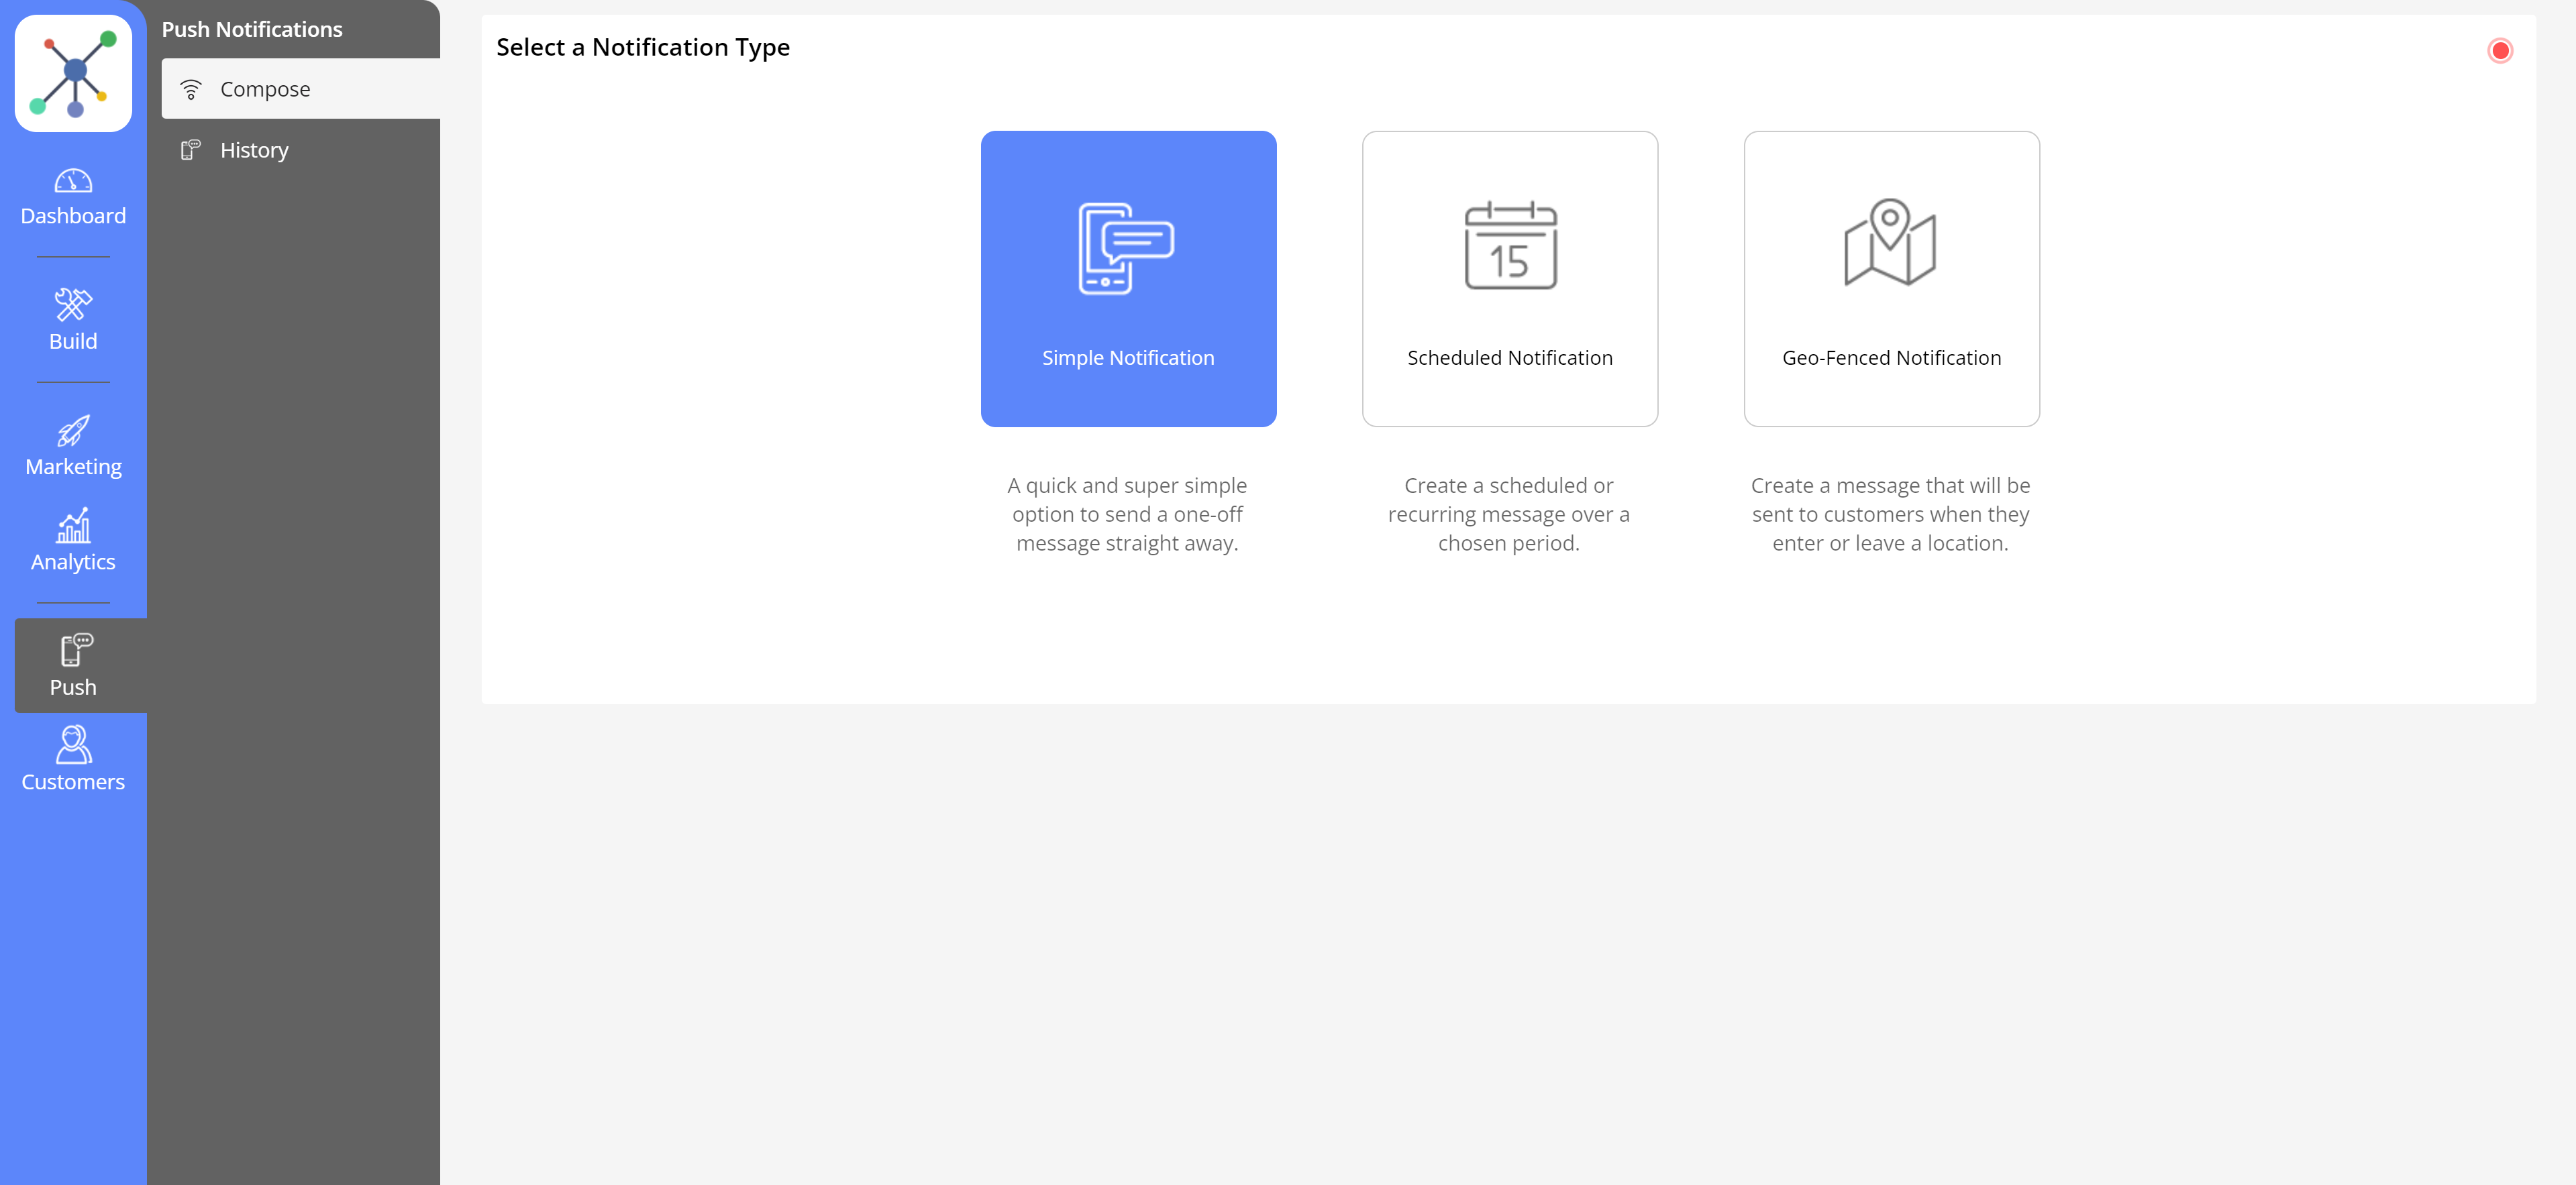Image resolution: width=2576 pixels, height=1185 pixels.
Task: Open the Customers person icon
Action: (x=73, y=745)
